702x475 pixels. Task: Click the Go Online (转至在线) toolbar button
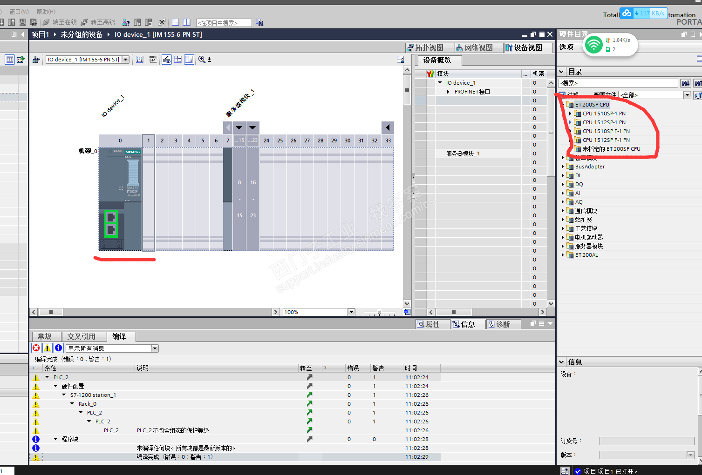pos(60,22)
